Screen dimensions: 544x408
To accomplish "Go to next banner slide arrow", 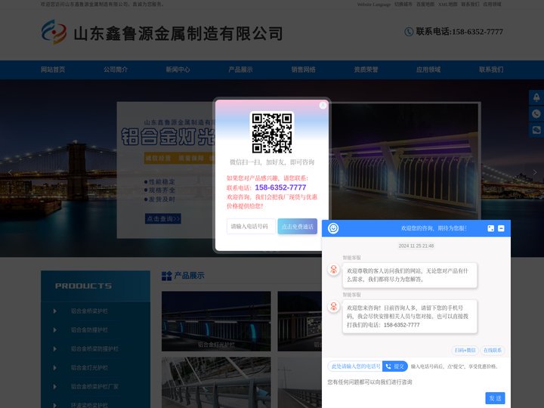I will pyautogui.click(x=535, y=172).
